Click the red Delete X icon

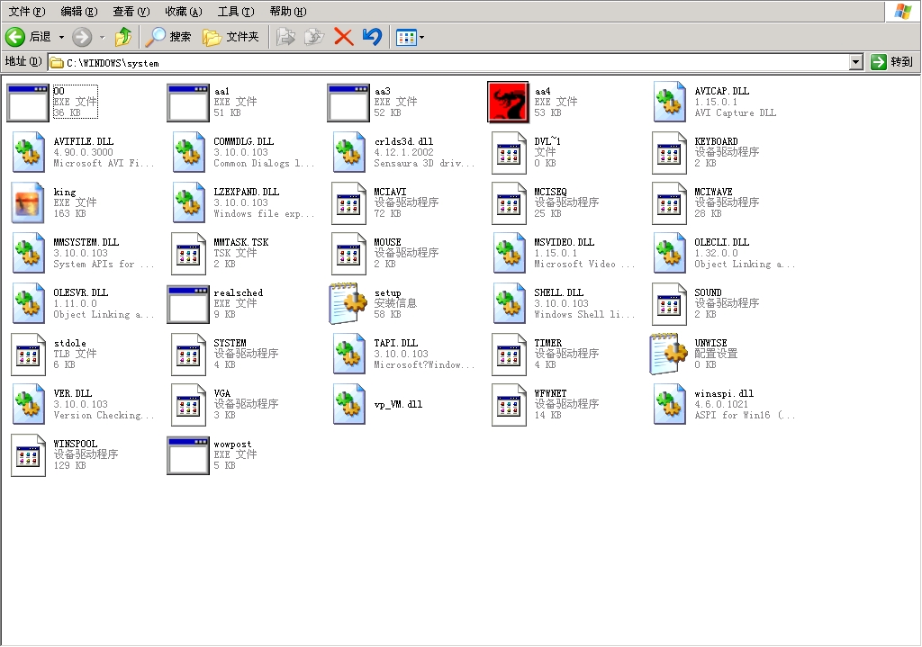pyautogui.click(x=343, y=37)
